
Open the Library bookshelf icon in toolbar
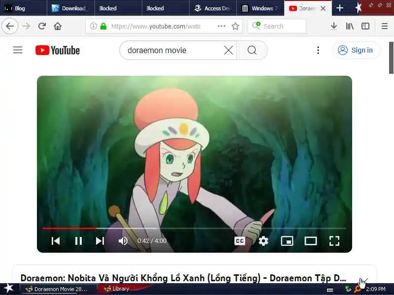(350, 26)
